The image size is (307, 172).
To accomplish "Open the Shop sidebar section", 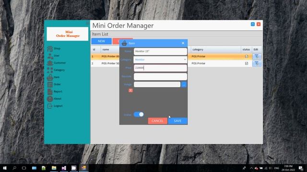I will pos(54,48).
